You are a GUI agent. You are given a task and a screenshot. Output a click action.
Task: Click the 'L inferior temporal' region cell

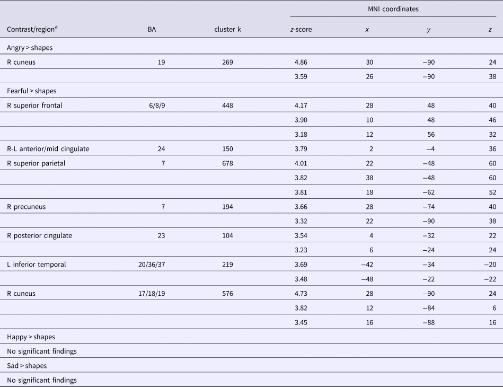coord(36,265)
